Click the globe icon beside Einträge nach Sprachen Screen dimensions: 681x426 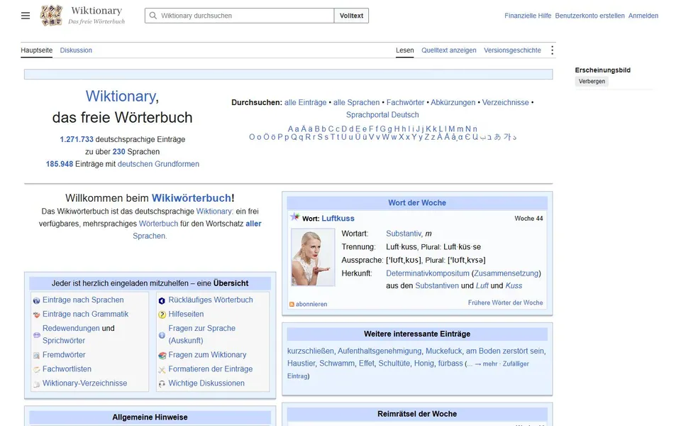[x=36, y=300]
